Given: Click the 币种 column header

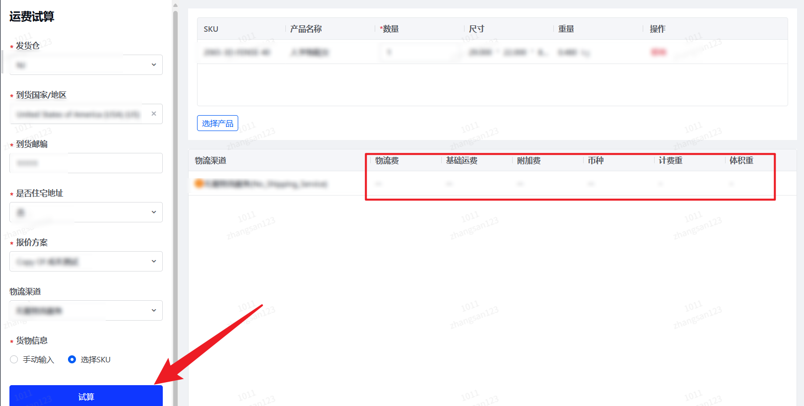Looking at the screenshot, I should (x=596, y=160).
